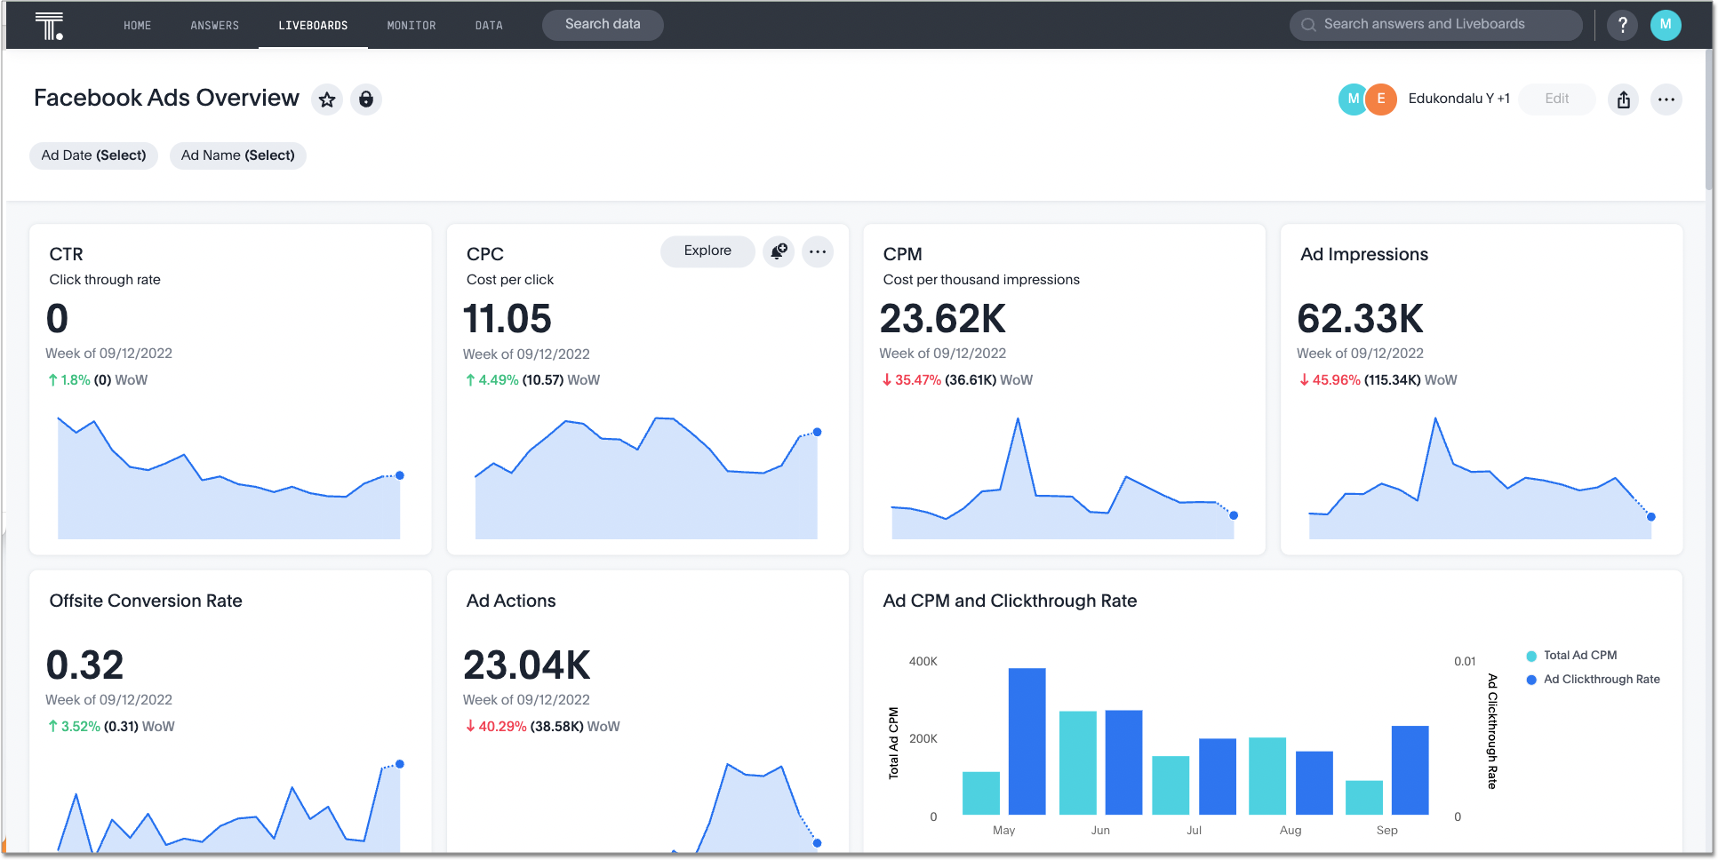The width and height of the screenshot is (1718, 860).
Task: Expand the Ad Date filter
Action: pyautogui.click(x=93, y=155)
